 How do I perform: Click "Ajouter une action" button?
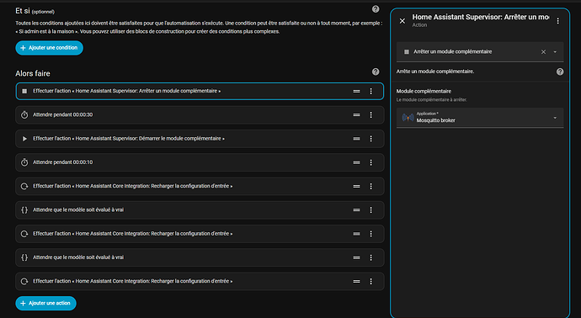point(46,303)
